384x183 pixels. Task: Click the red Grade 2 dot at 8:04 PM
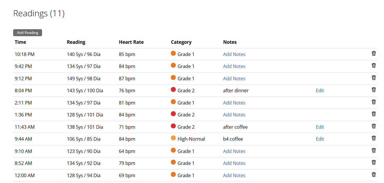(x=173, y=90)
